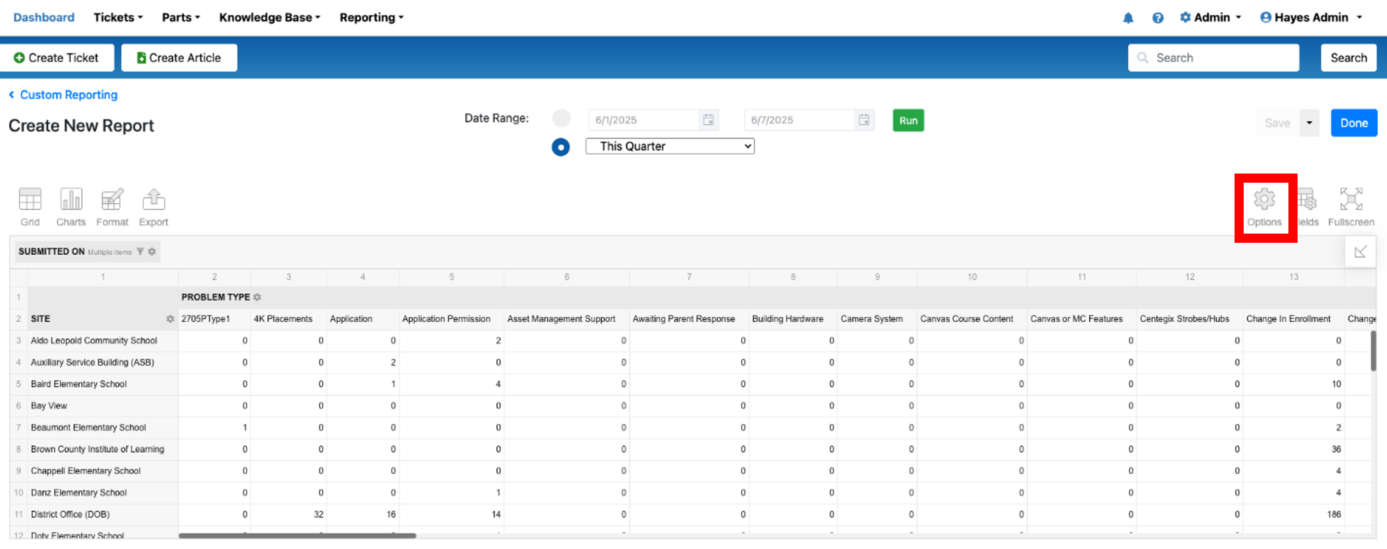Click the vertical scrollbar of the grid

pos(1373,350)
